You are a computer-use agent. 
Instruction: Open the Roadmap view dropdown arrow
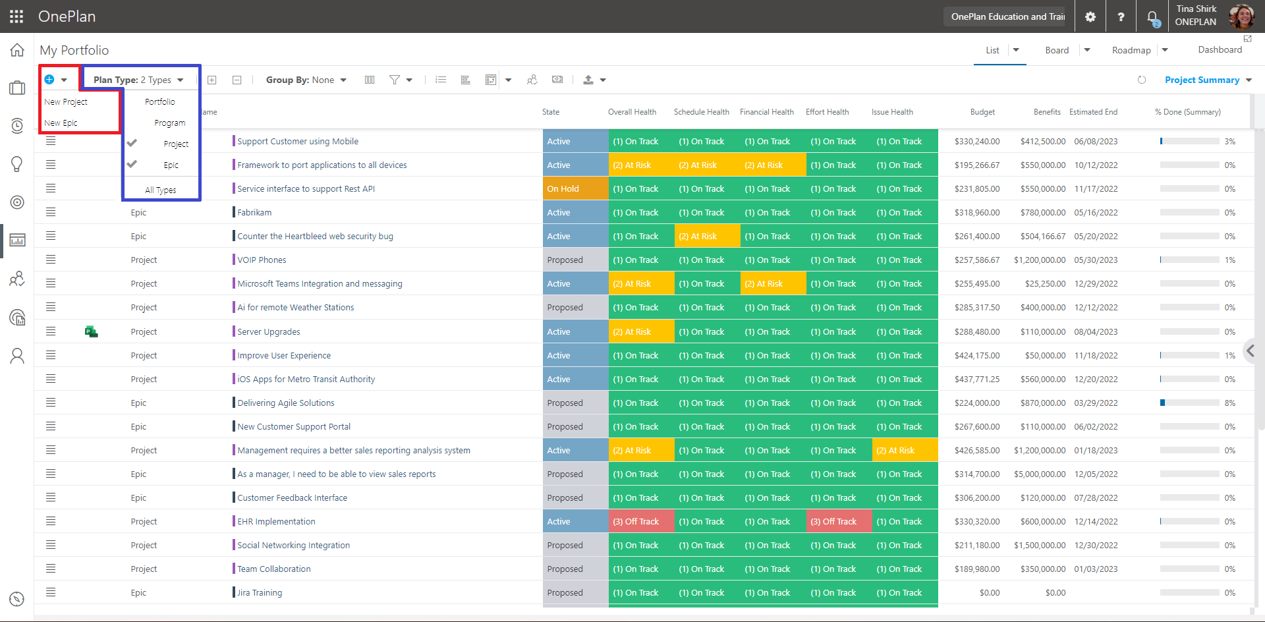click(x=1165, y=50)
